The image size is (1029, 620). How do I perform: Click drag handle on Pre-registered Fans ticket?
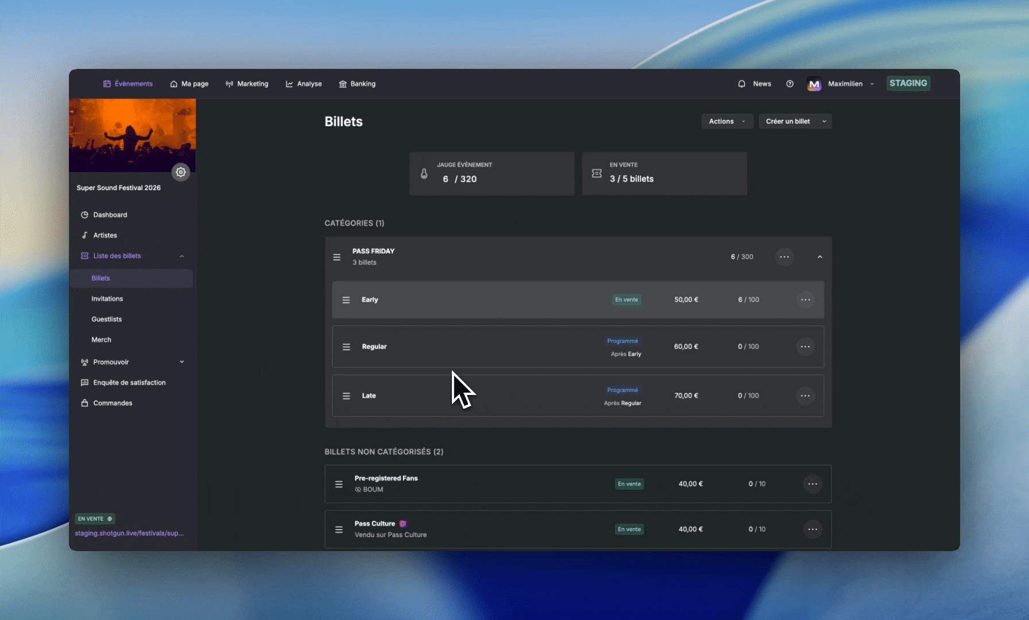[339, 485]
